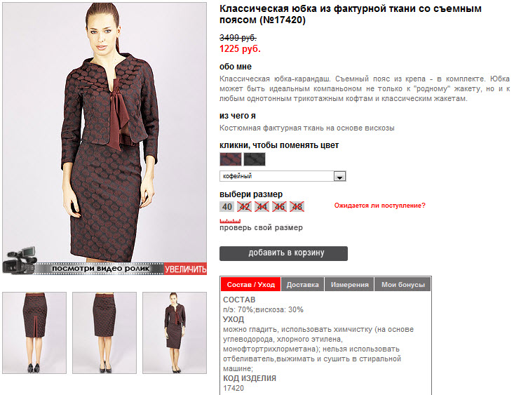The width and height of the screenshot is (514, 395).
Task: Open the Мои бонусы tab
Action: [x=403, y=284]
